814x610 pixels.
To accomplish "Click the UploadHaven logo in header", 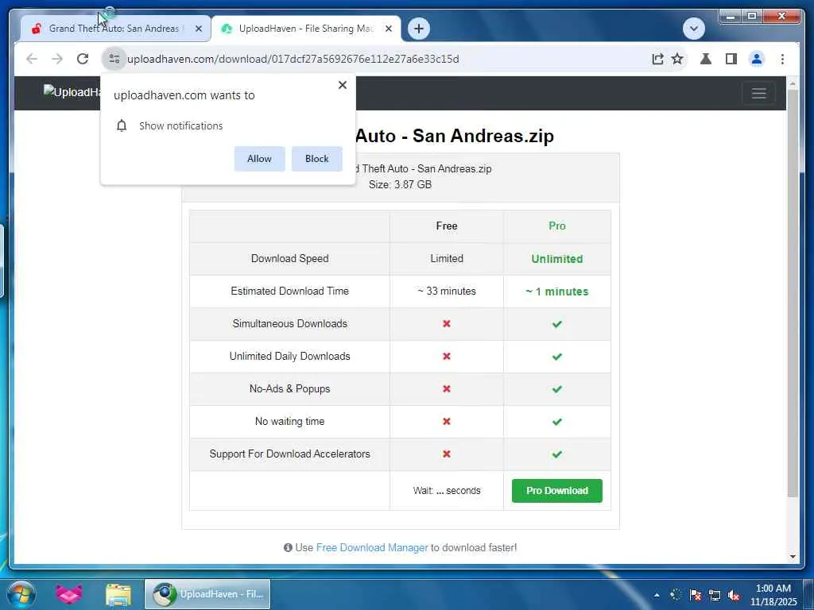I will pyautogui.click(x=72, y=92).
